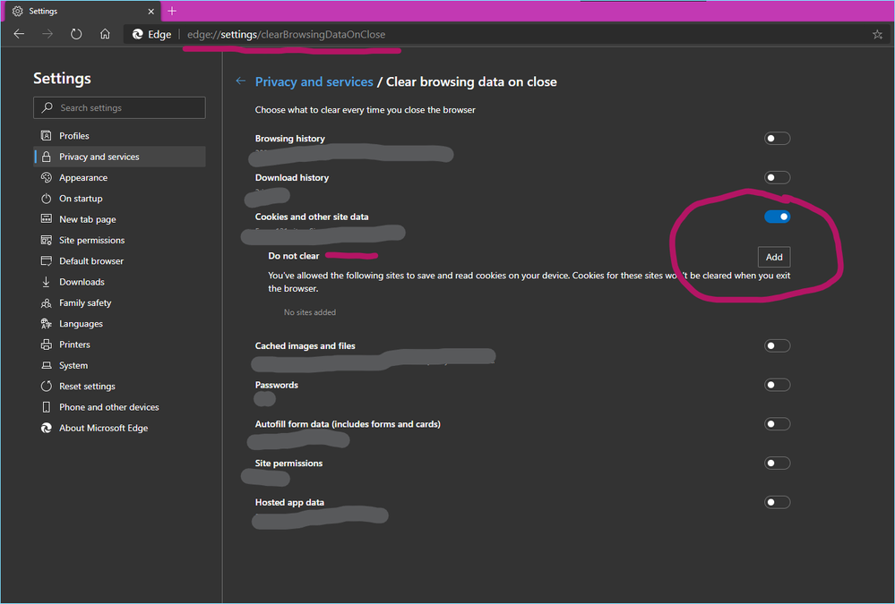Add page to favorites star icon
Viewport: 895px width, 604px height.
pos(877,34)
